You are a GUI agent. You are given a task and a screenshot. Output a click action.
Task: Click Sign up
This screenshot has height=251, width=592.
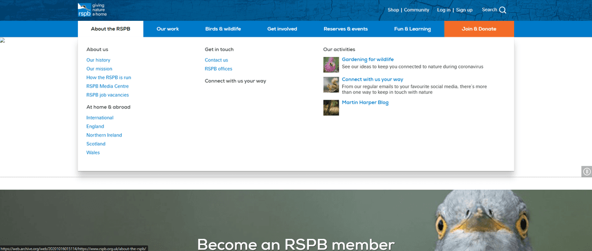[x=464, y=10]
